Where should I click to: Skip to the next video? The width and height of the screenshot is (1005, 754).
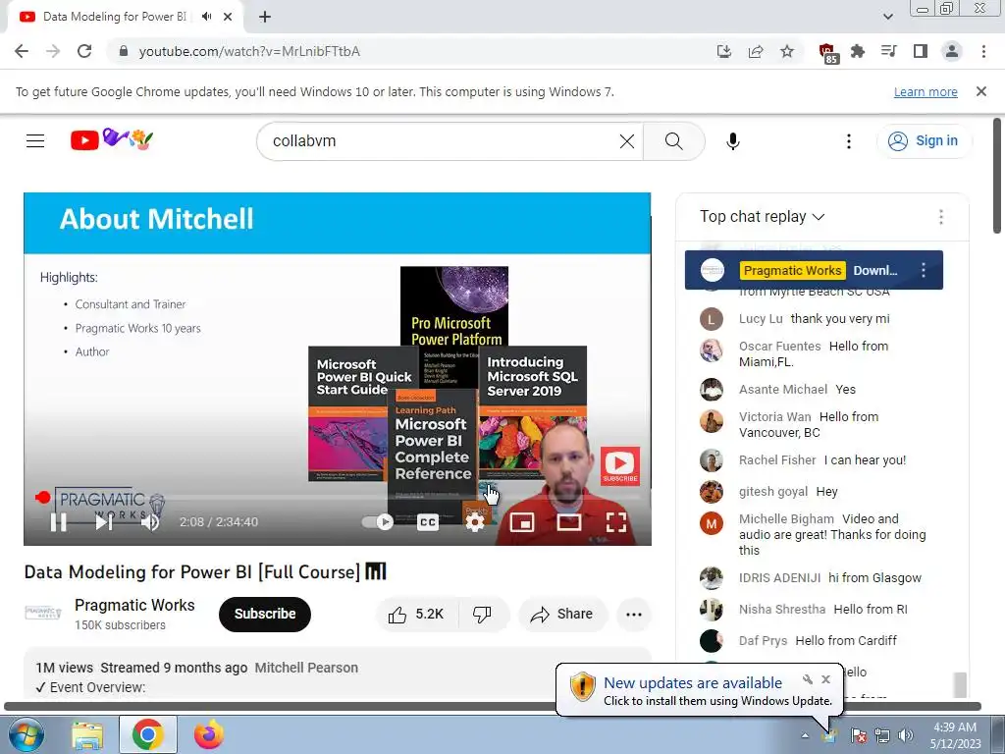point(104,522)
